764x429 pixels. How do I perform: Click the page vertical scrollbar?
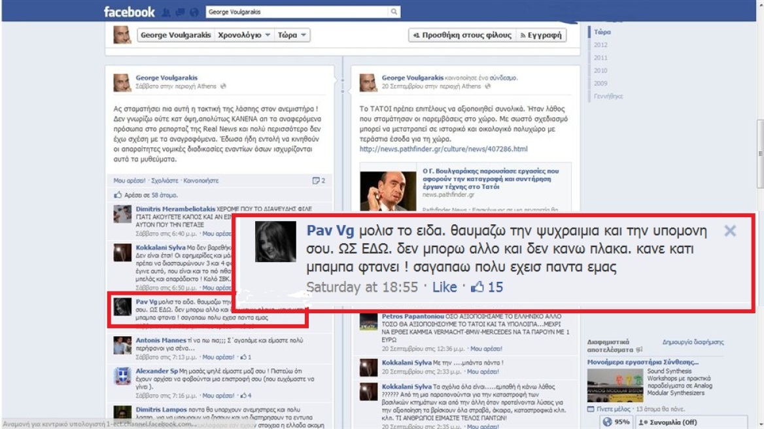[760, 154]
